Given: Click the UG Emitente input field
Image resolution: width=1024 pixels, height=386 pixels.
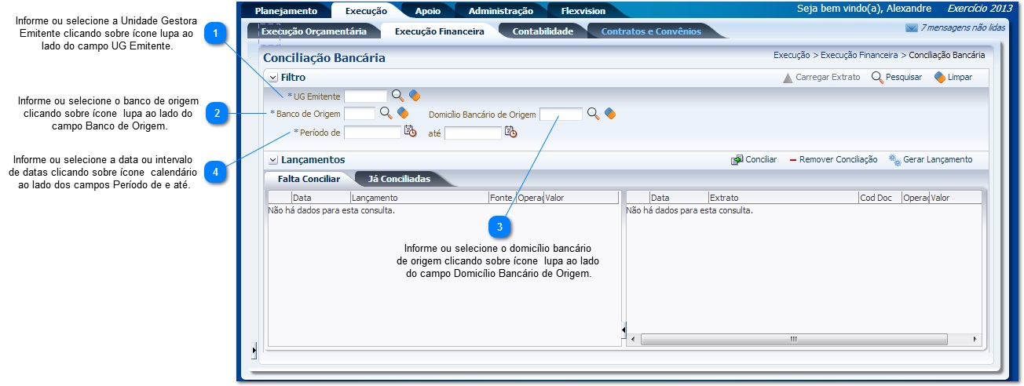Looking at the screenshot, I should pyautogui.click(x=365, y=96).
